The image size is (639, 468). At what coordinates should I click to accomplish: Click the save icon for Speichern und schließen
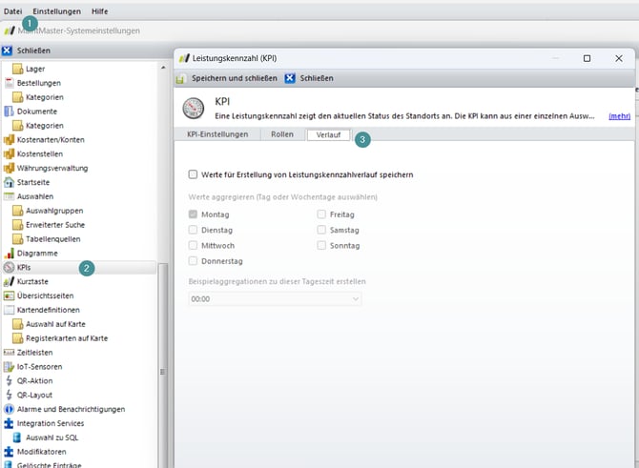tap(181, 77)
